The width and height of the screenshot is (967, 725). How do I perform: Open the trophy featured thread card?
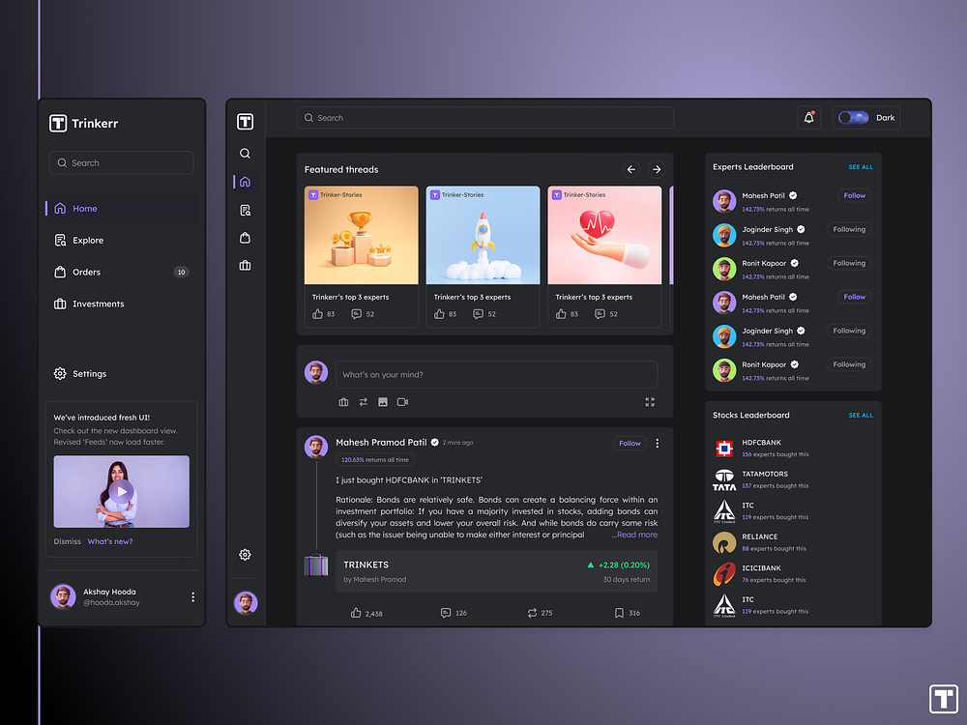(362, 256)
